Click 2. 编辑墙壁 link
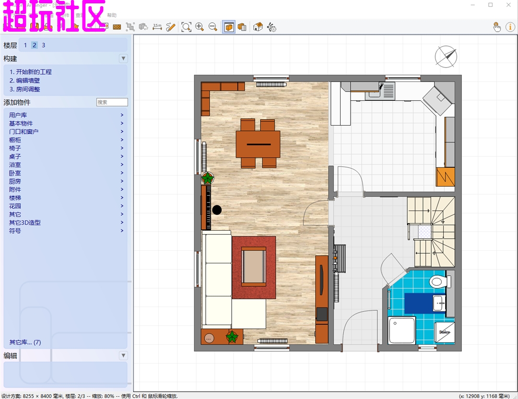 pyautogui.click(x=24, y=80)
